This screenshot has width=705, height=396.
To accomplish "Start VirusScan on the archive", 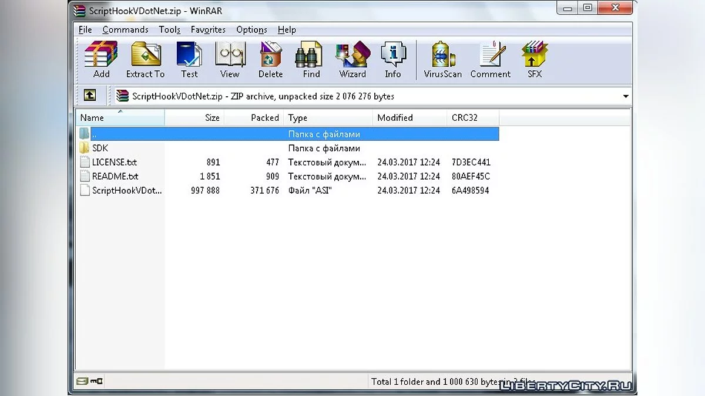I will tap(443, 60).
